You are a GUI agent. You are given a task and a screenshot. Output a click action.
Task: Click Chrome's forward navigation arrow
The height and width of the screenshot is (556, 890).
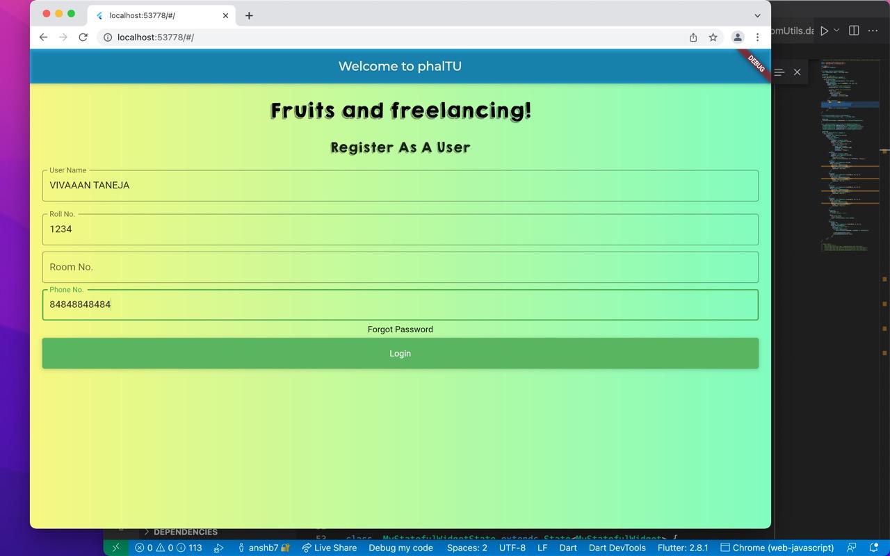coord(63,38)
